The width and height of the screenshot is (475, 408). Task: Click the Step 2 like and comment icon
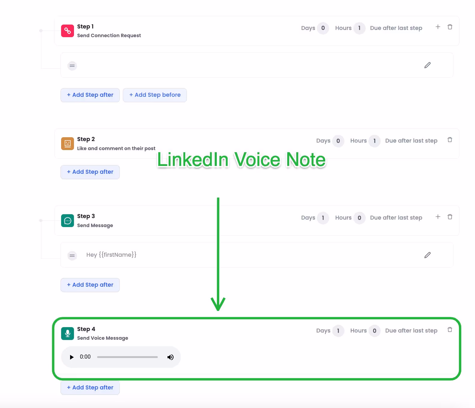(67, 143)
